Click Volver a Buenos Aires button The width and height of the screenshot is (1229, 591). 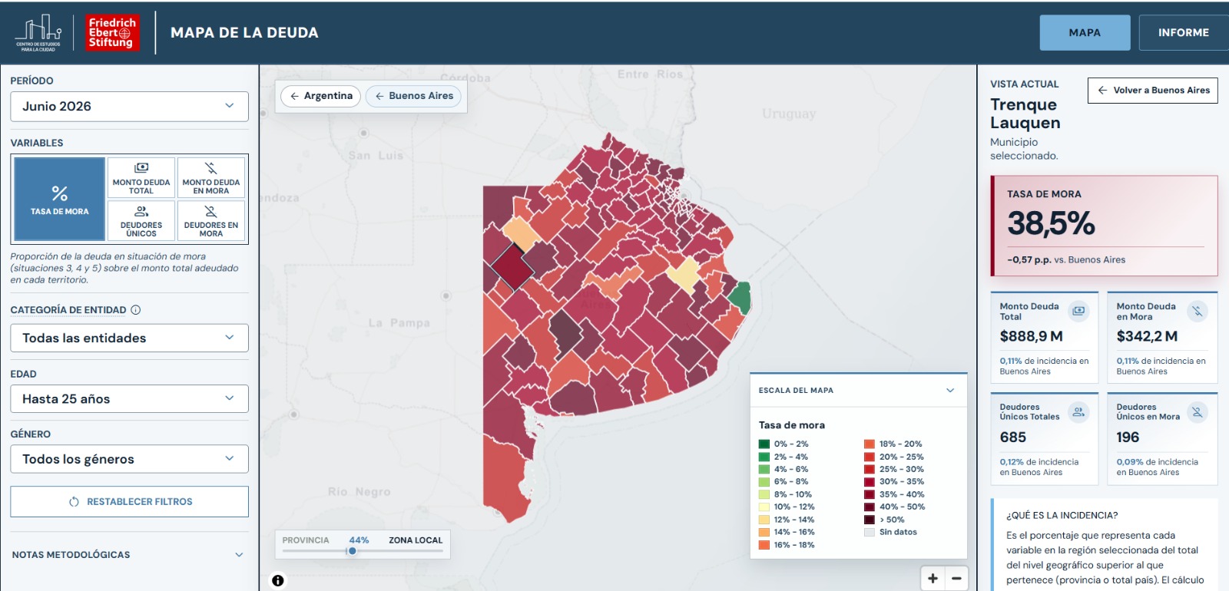pyautogui.click(x=1153, y=91)
